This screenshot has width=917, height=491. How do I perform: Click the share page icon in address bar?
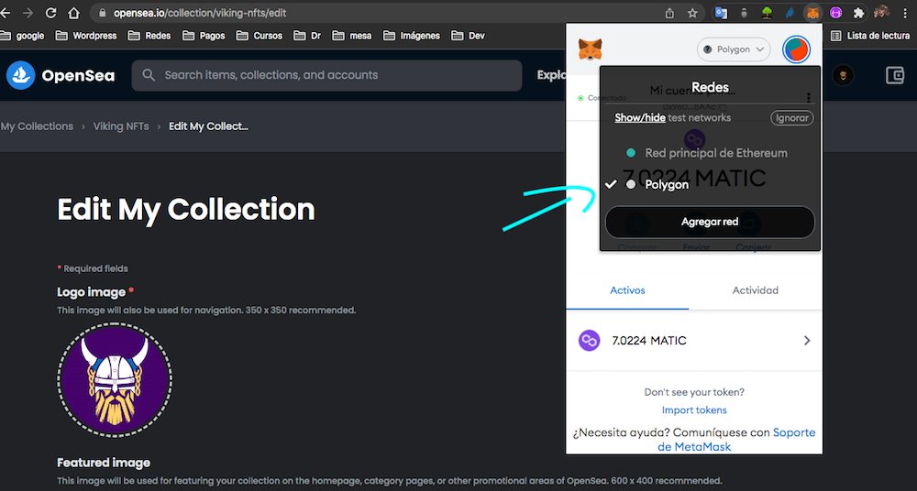point(669,13)
